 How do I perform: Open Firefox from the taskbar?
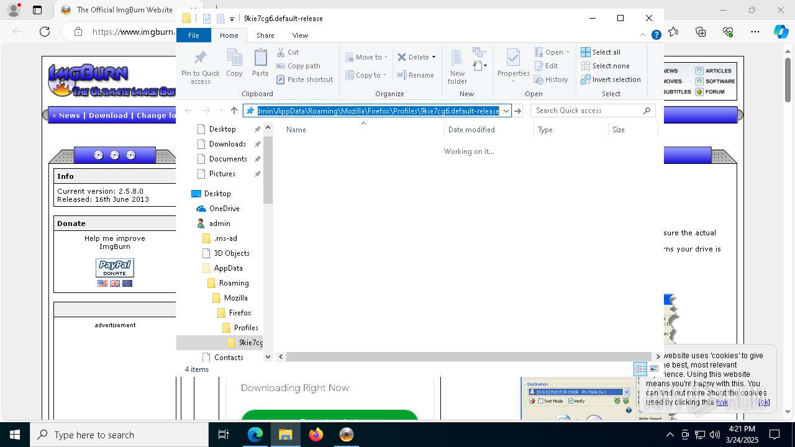[316, 435]
